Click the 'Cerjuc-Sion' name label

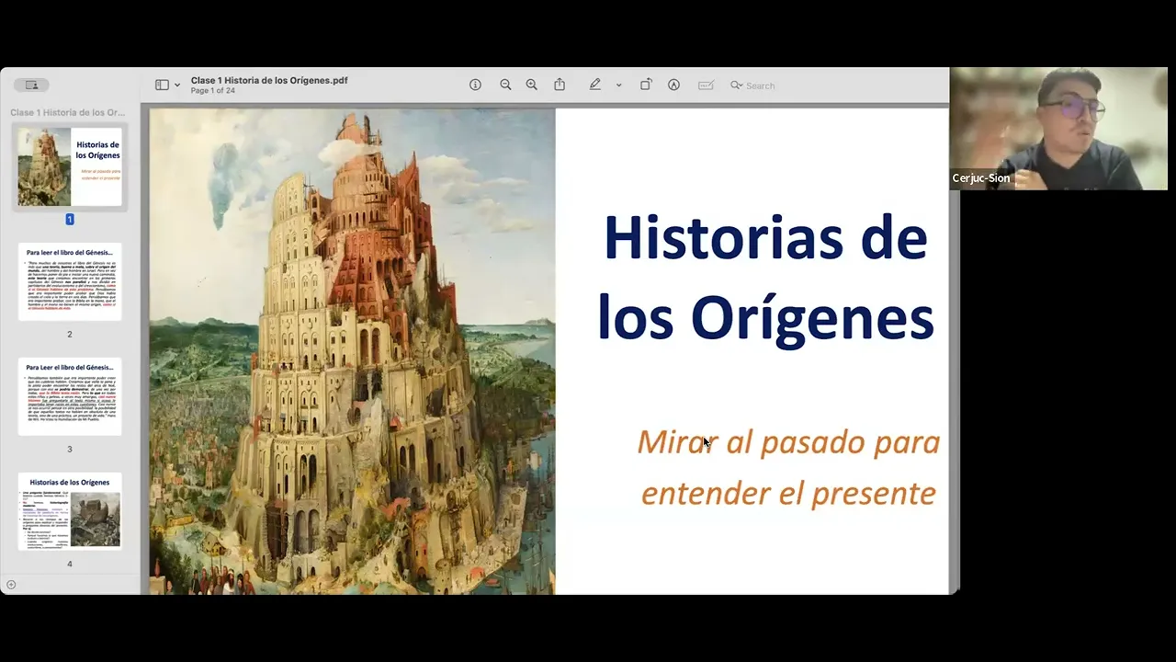[x=981, y=178]
